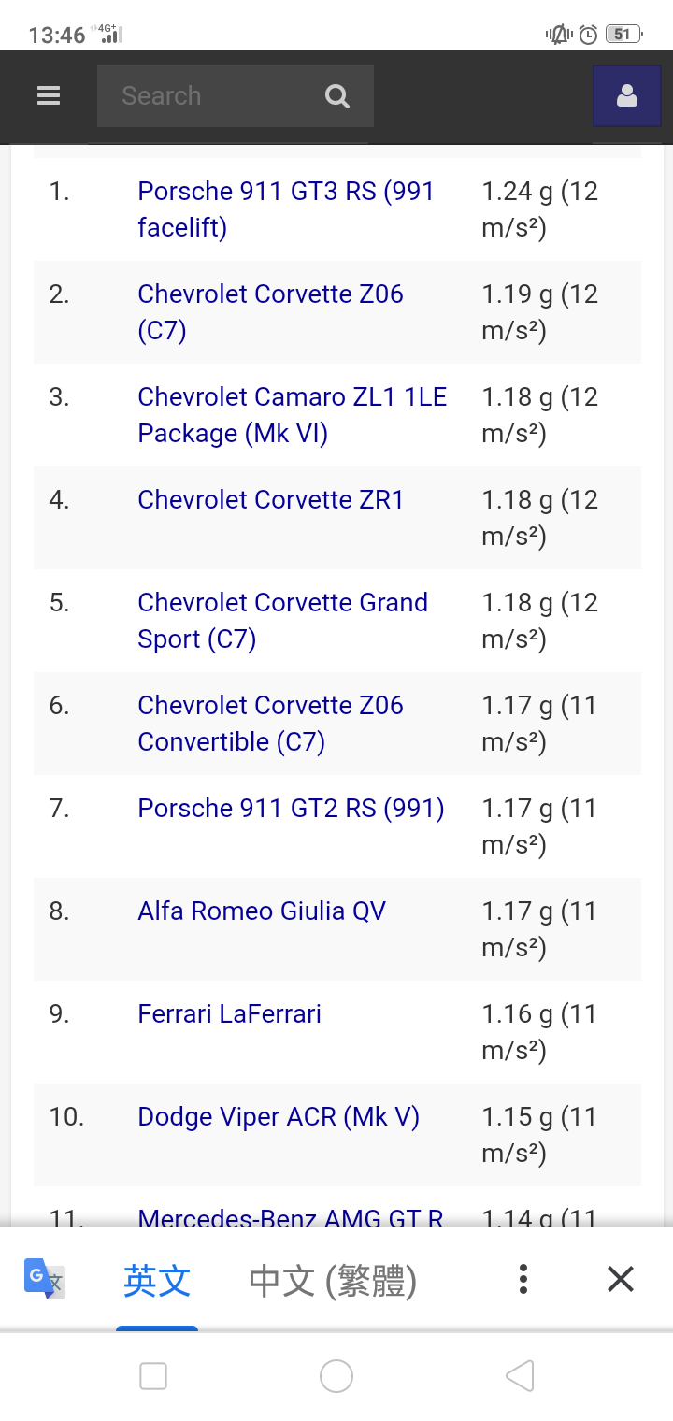Viewport: 673px width, 1421px height.
Task: Open Chevrolet Corvette ZR1 link
Action: (271, 500)
